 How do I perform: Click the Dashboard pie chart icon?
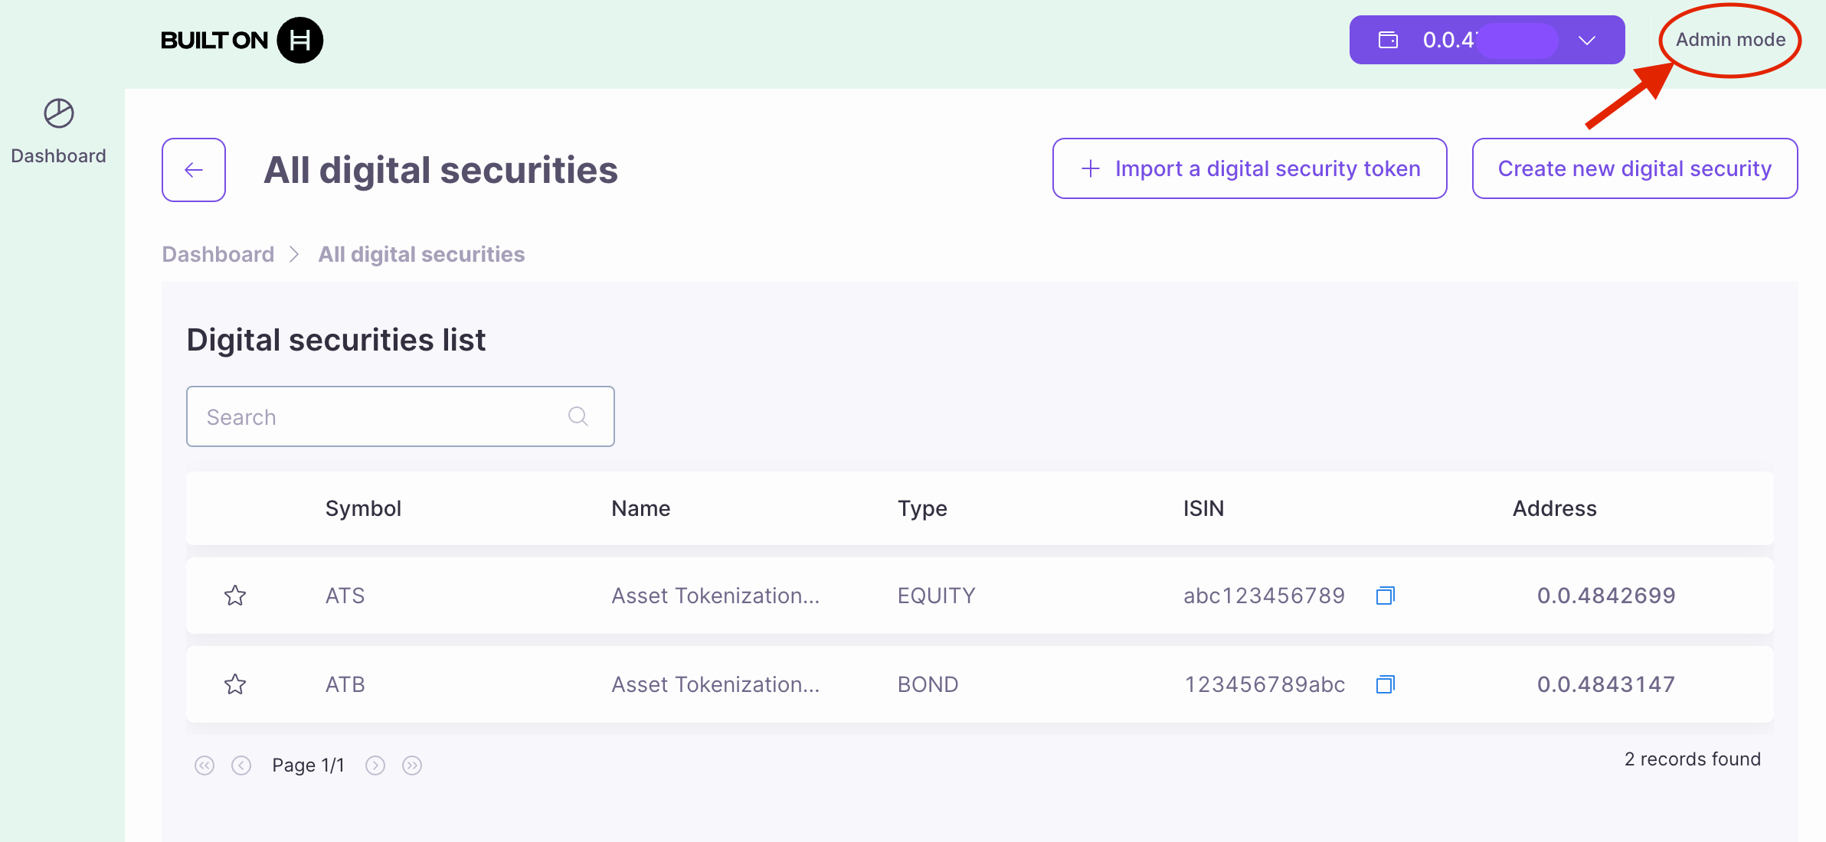58,113
